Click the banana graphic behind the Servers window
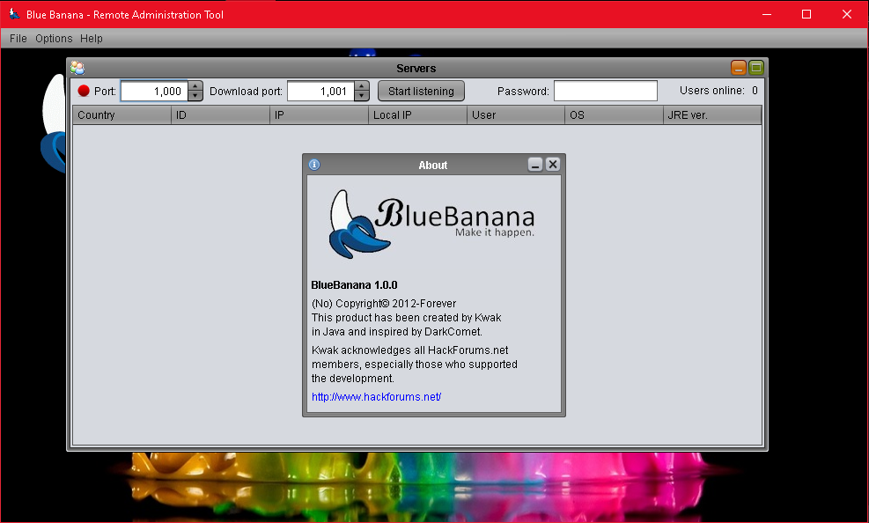The image size is (869, 523). [x=53, y=132]
